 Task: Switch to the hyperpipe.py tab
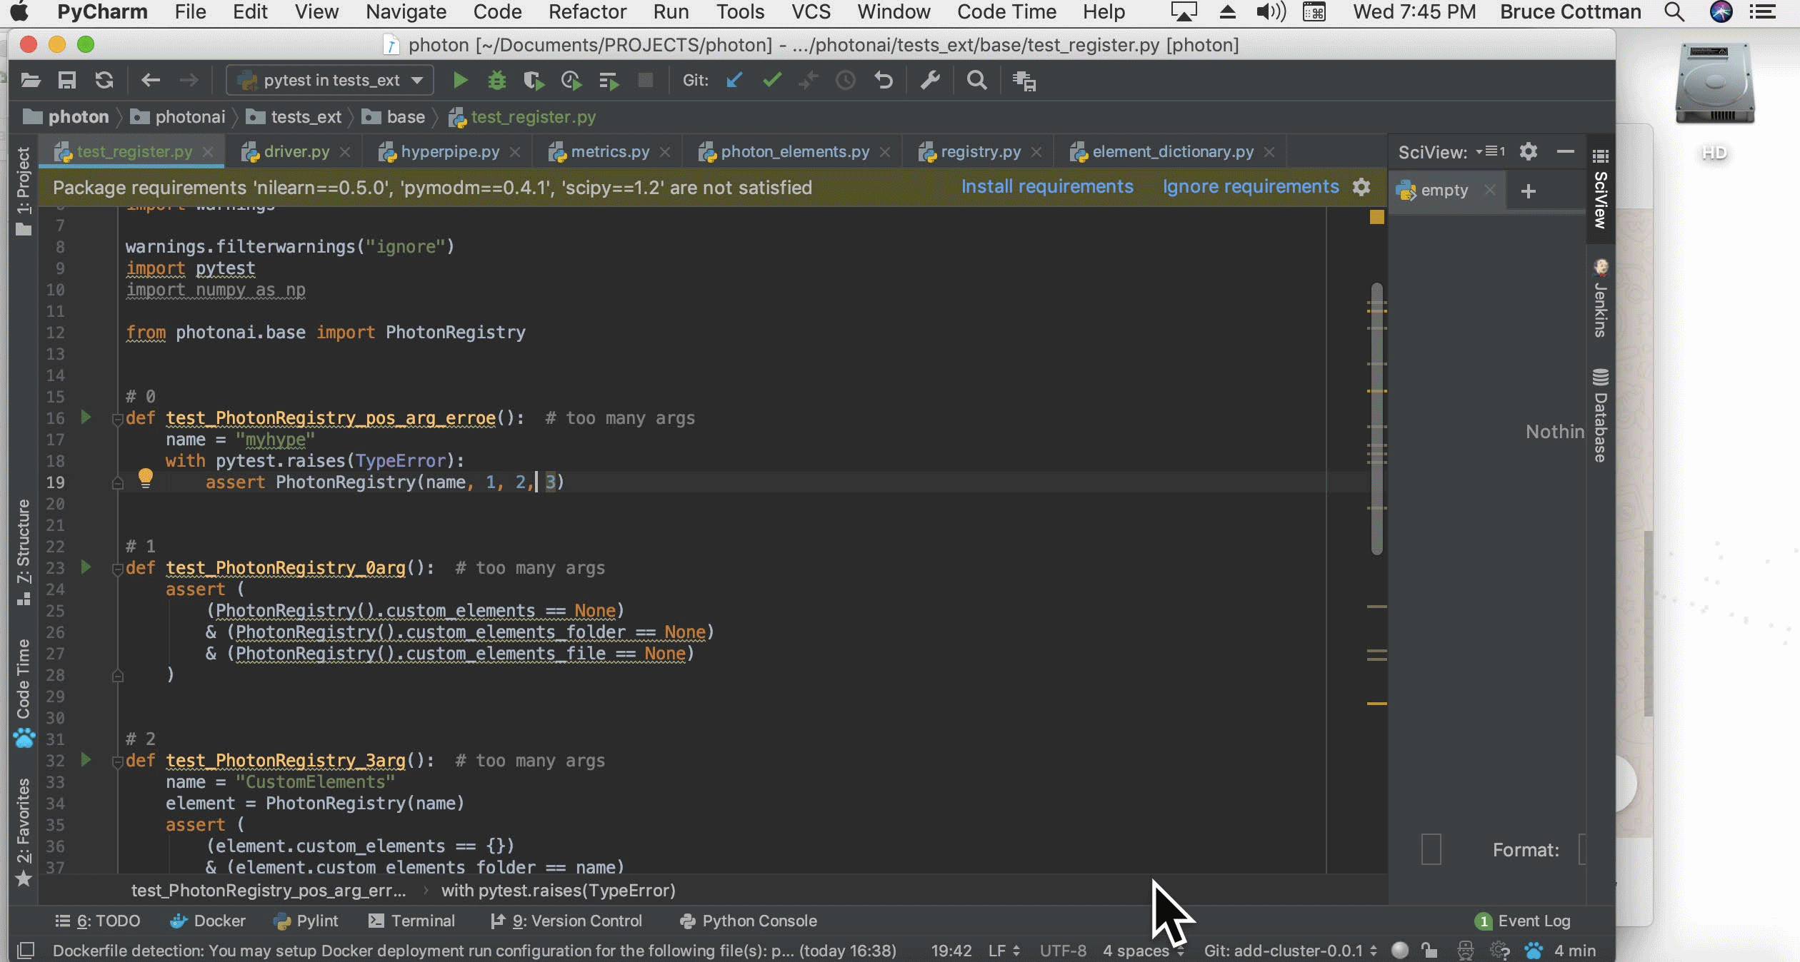(449, 152)
